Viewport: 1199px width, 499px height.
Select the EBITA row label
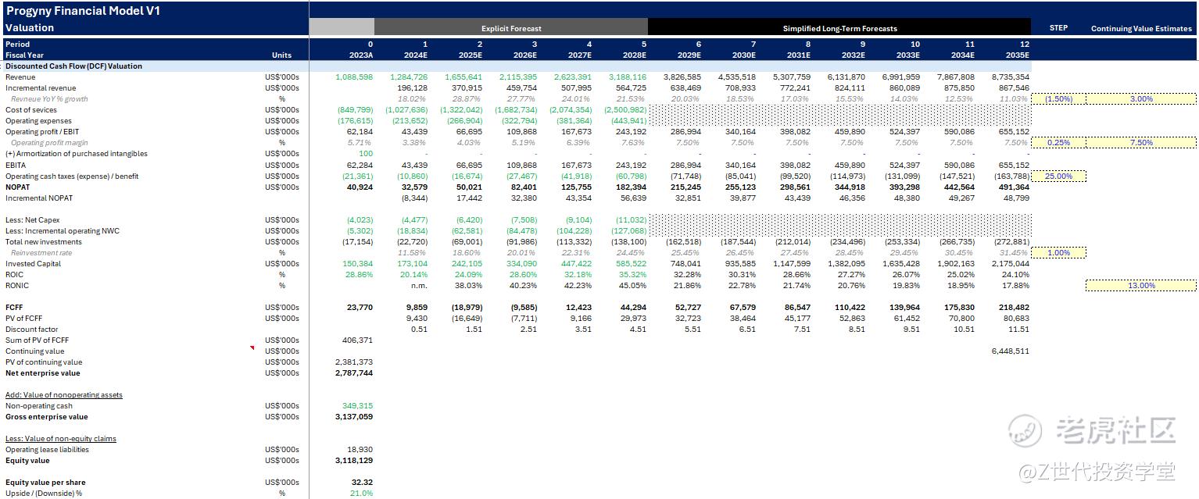click(x=16, y=165)
